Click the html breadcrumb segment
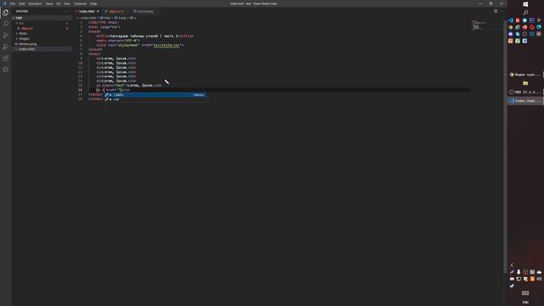The image size is (544, 306). (105, 18)
